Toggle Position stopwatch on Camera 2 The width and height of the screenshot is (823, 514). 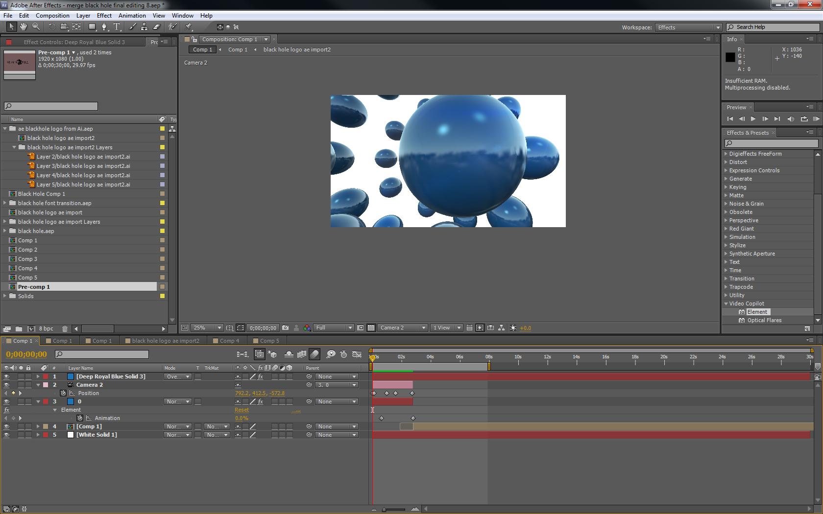click(63, 393)
